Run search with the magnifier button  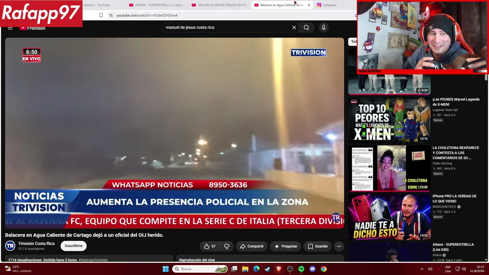[x=306, y=27]
